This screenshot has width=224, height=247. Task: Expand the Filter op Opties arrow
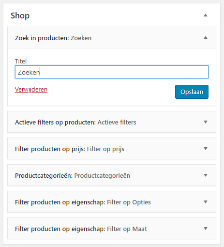click(206, 202)
